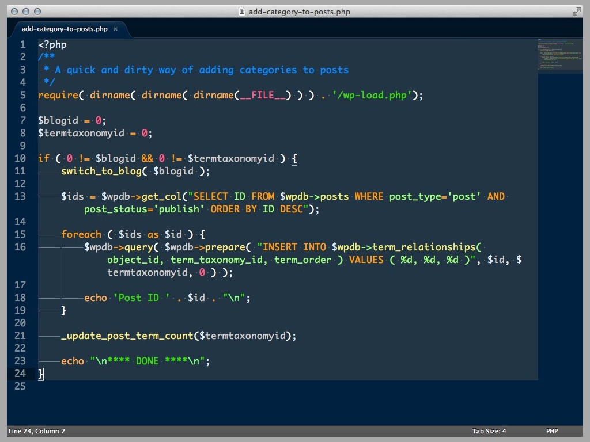Click the window title 'add-category-to-posts.php'
This screenshot has height=442, width=590.
pyautogui.click(x=300, y=12)
